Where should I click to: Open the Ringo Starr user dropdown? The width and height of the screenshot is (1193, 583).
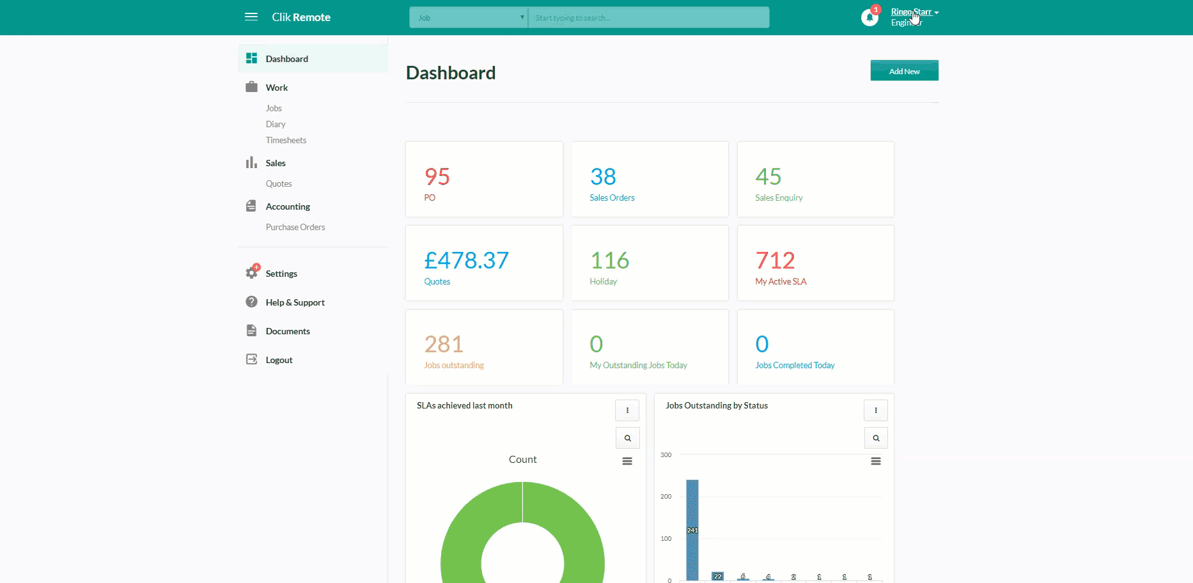coord(914,12)
